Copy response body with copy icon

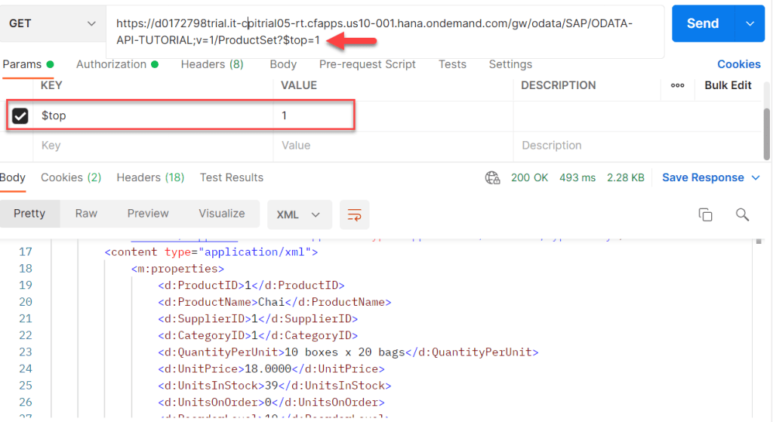pyautogui.click(x=705, y=214)
